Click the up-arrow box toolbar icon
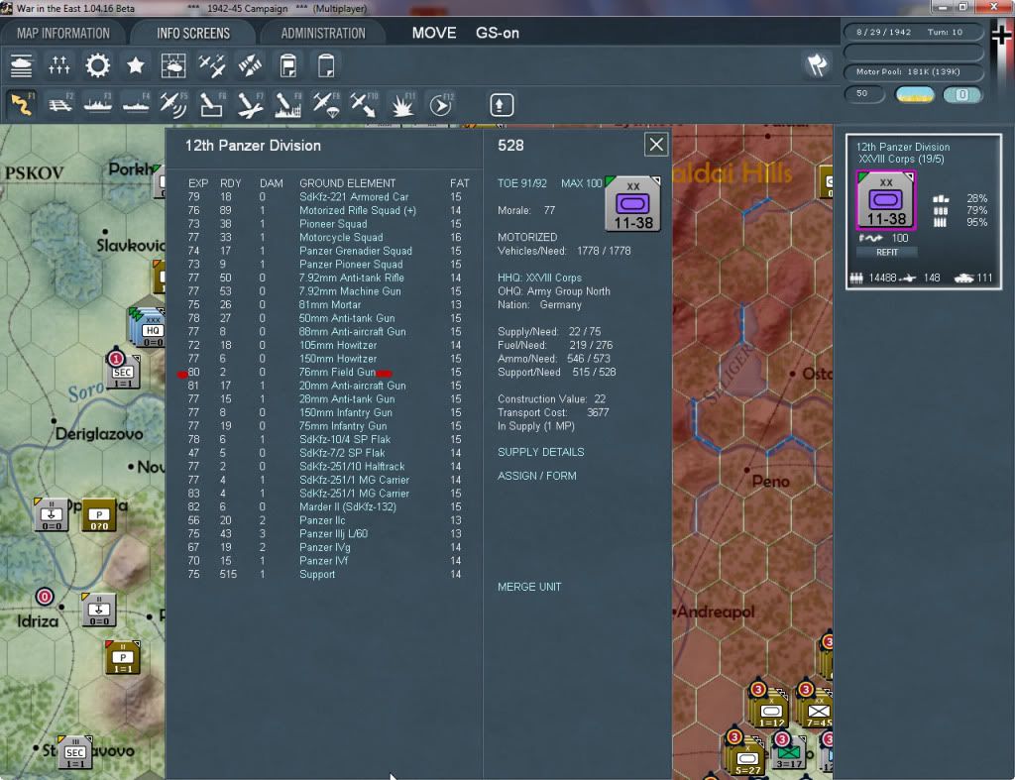Screen dimensions: 1015x780 [x=501, y=105]
